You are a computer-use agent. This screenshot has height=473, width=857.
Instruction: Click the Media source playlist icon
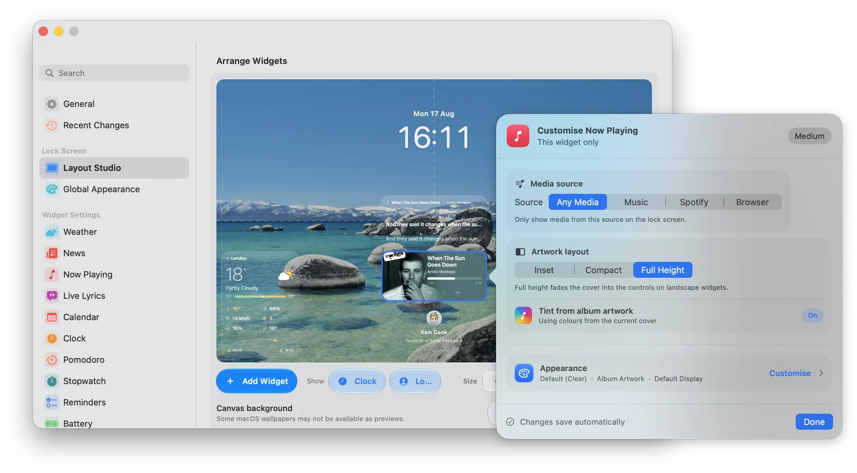pyautogui.click(x=520, y=184)
